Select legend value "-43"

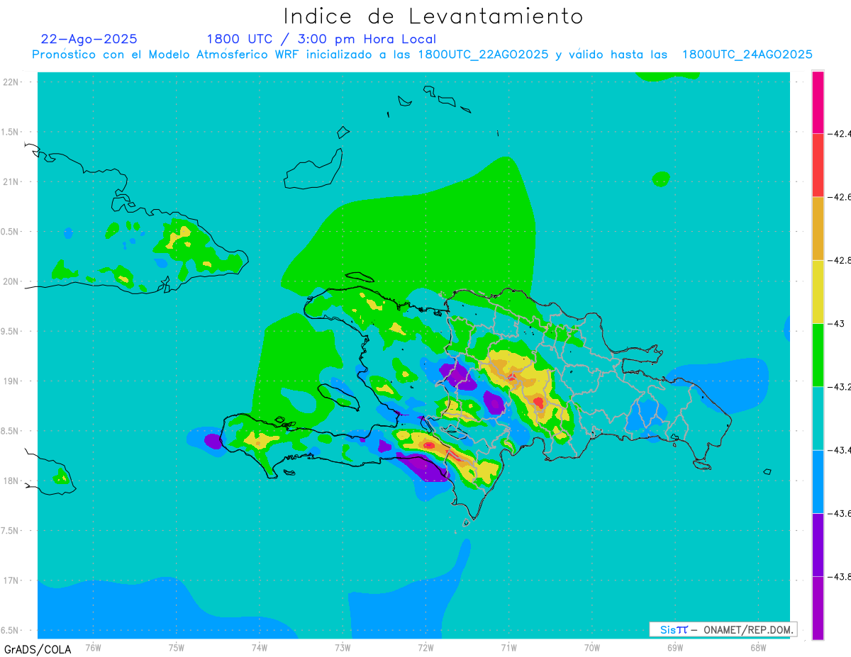tap(838, 323)
